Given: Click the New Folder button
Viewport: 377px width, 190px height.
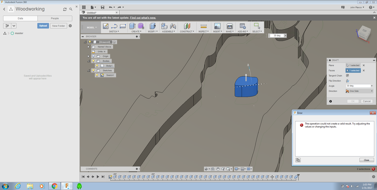Looking at the screenshot, I should pos(58,26).
